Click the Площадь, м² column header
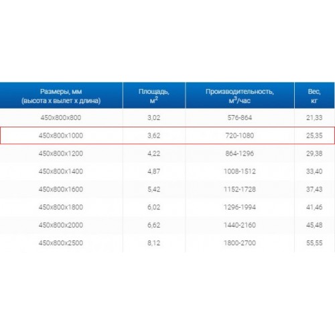Screen dimensions: 335x335 tap(154, 96)
